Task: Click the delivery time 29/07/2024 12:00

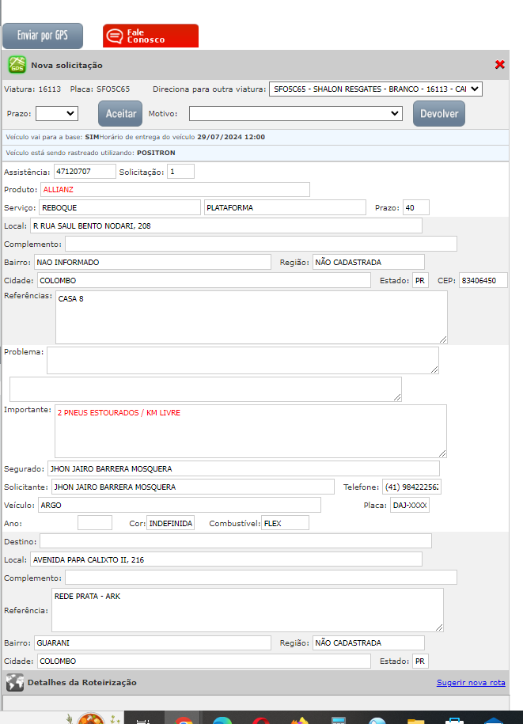Action: 231,137
